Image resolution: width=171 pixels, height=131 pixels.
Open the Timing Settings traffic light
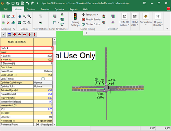[75, 20]
